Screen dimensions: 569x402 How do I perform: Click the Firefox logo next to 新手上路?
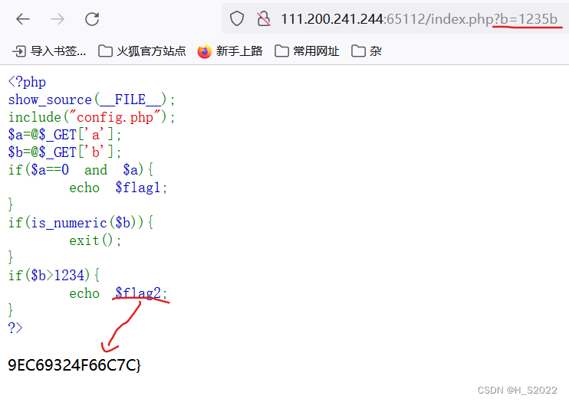pyautogui.click(x=205, y=51)
